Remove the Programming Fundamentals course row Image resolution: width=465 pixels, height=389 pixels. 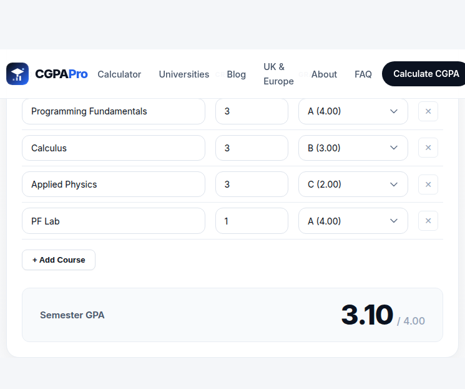[x=428, y=111]
